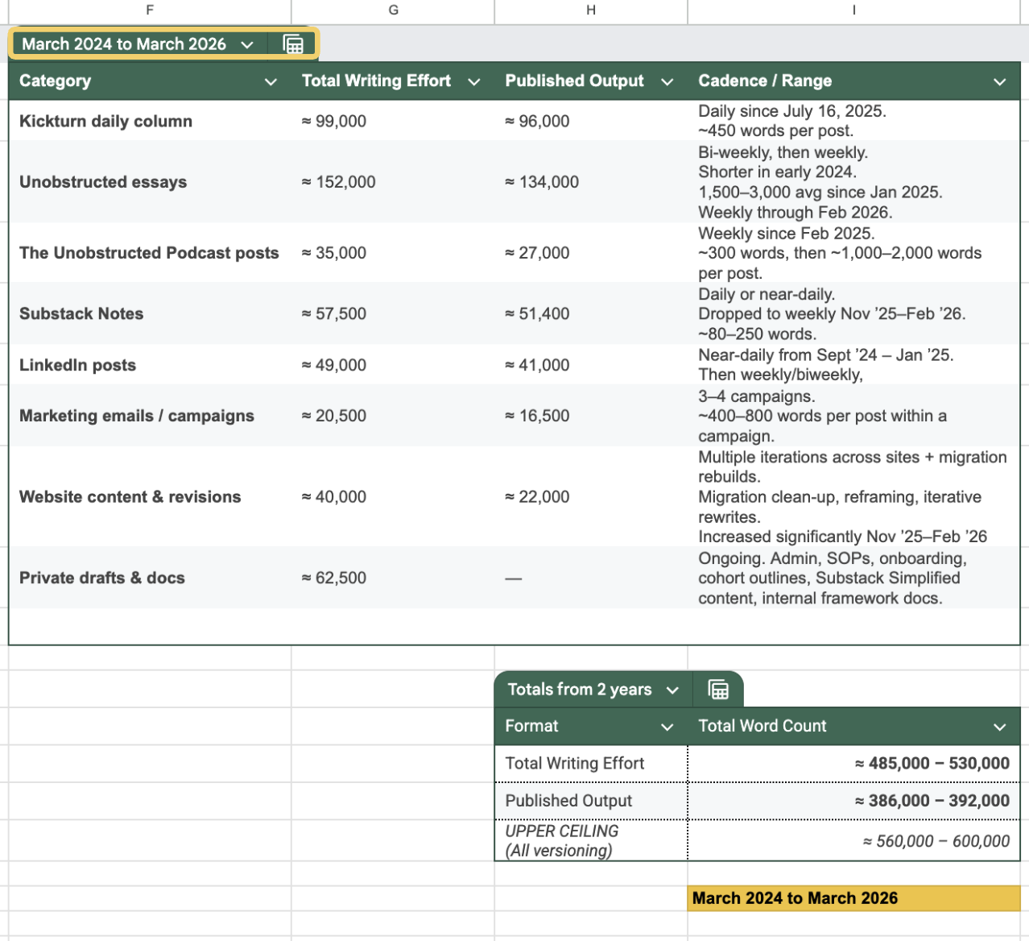Image resolution: width=1029 pixels, height=941 pixels.
Task: Click the Unobstructed essays category cell
Action: pos(103,182)
